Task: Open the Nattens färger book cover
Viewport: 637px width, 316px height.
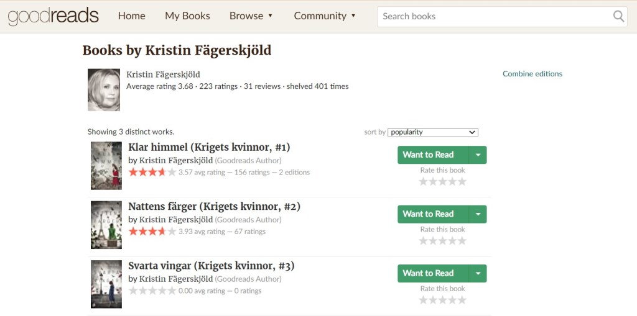Action: click(106, 225)
